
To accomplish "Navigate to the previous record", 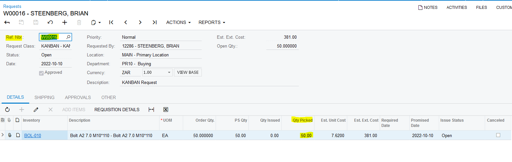I will pos(126,22).
